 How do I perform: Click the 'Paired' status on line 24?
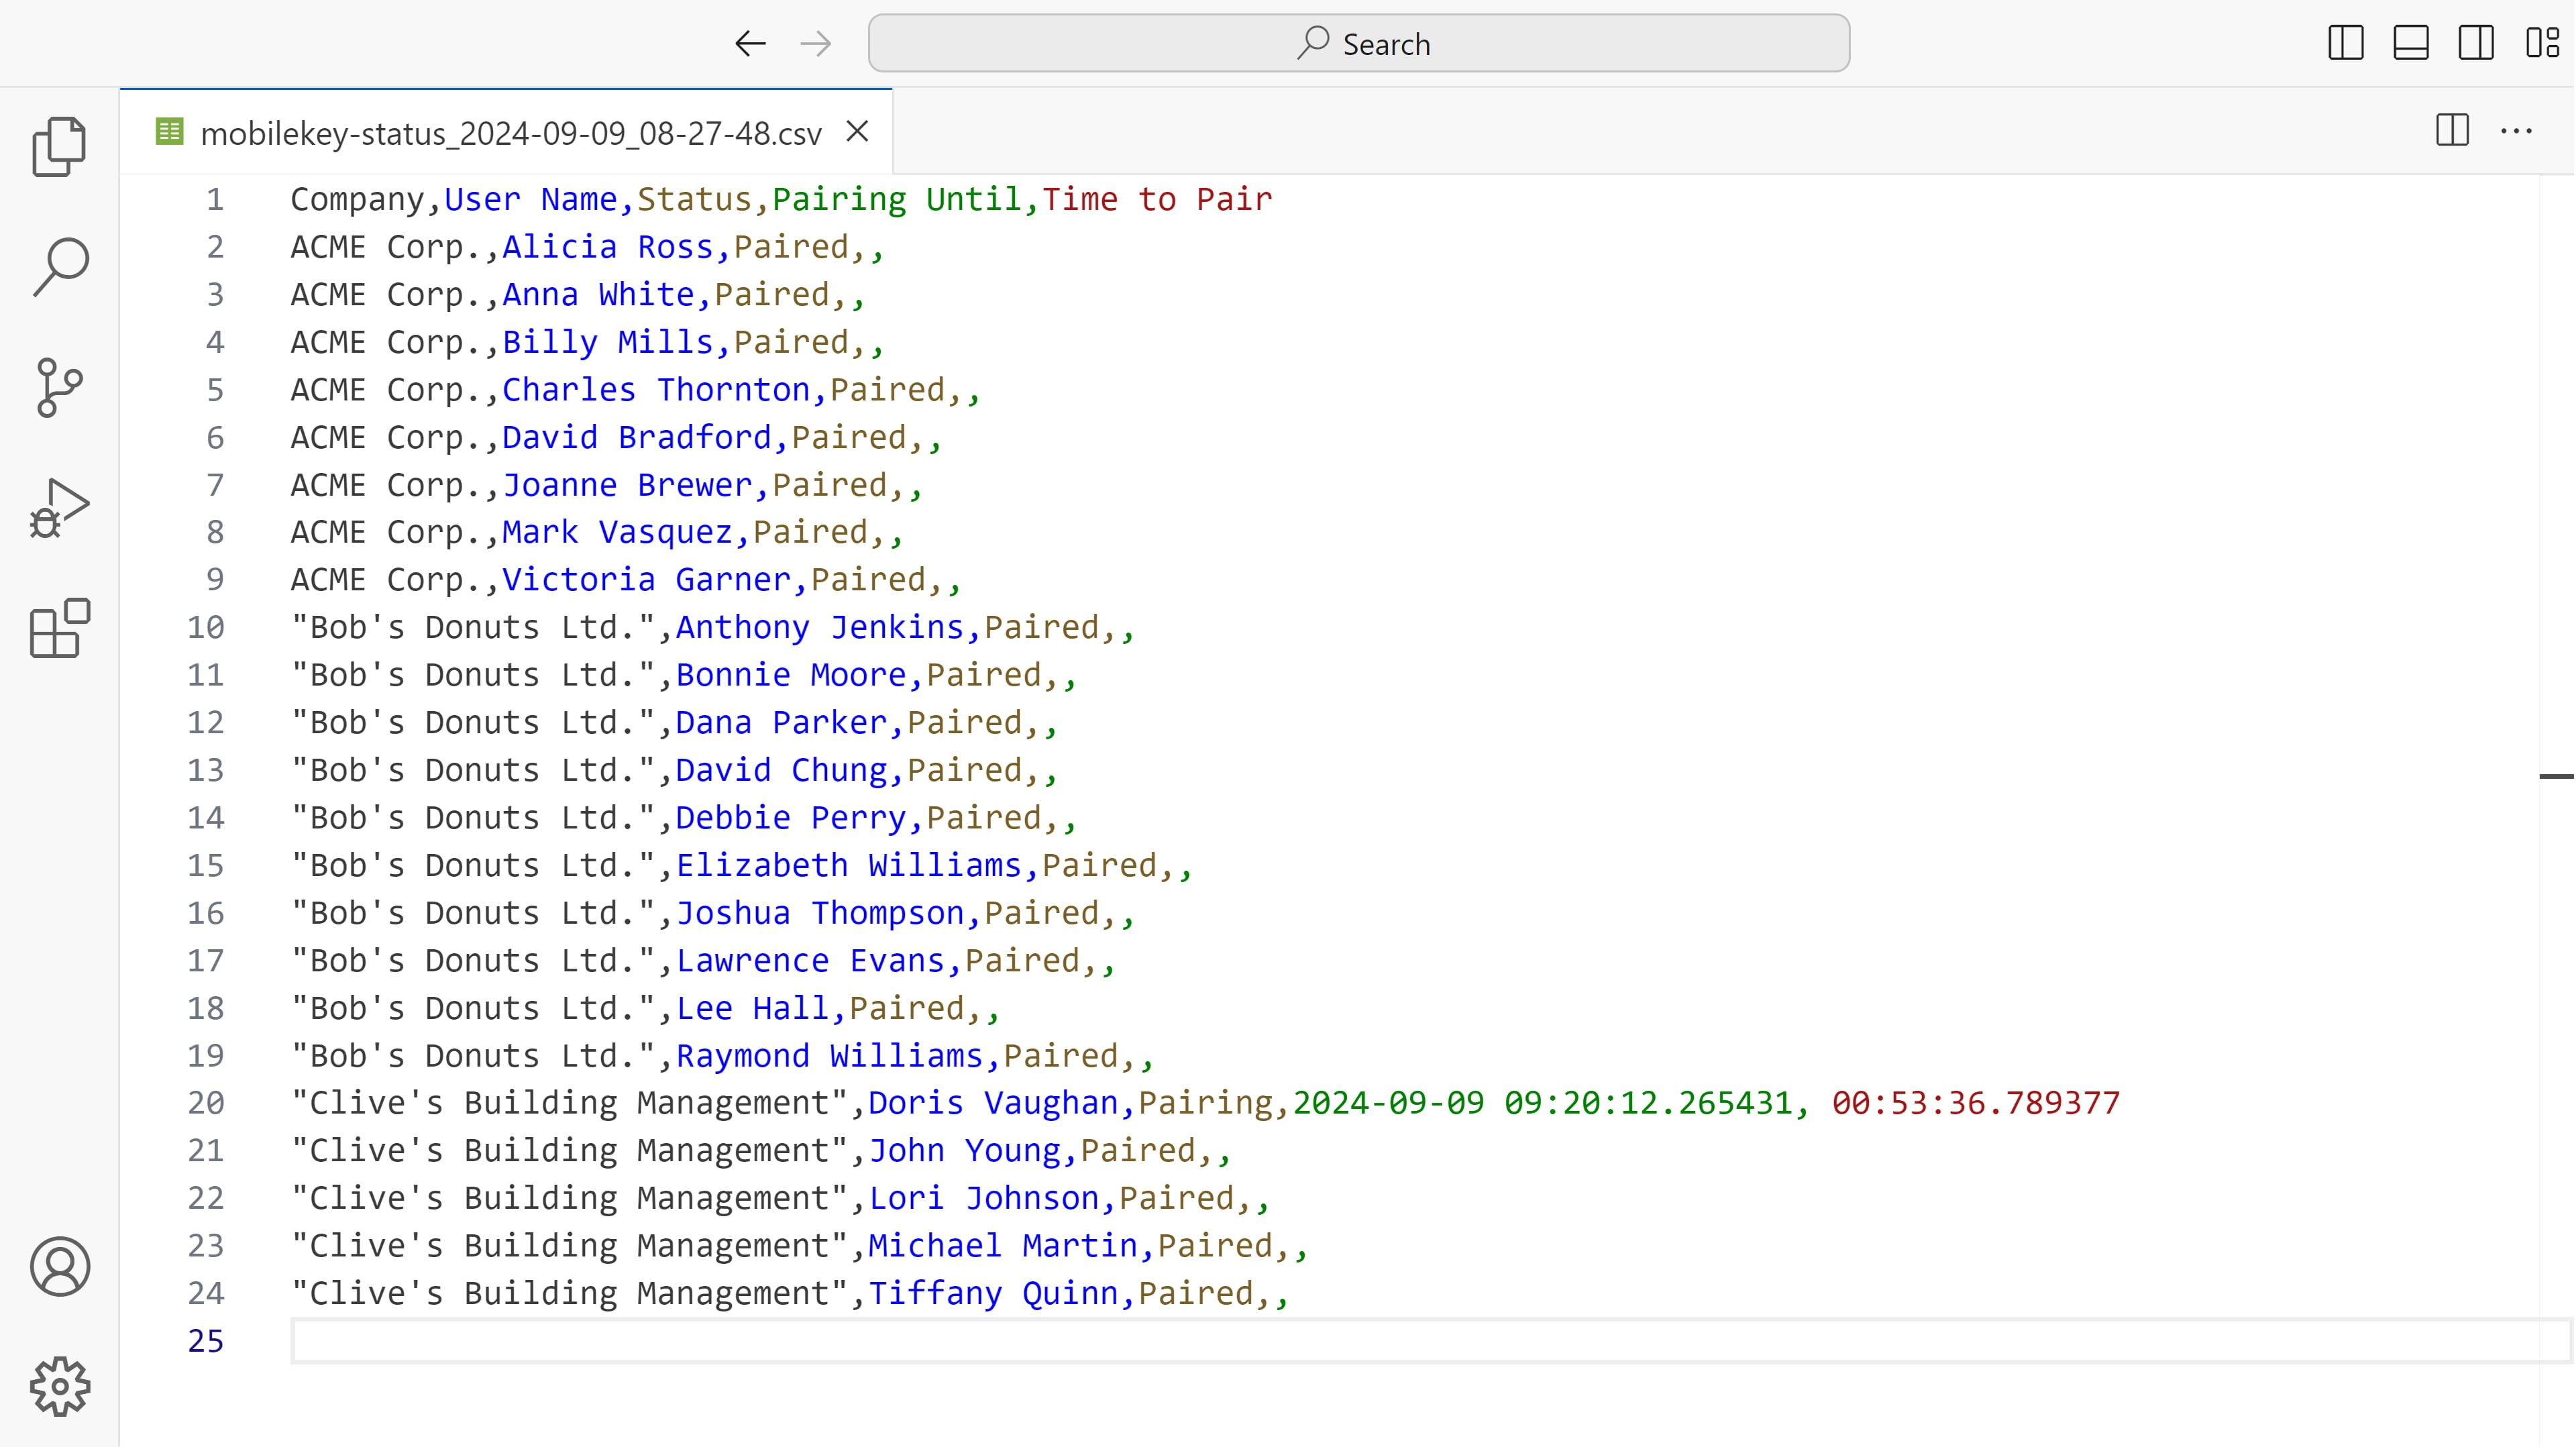pos(1196,1294)
